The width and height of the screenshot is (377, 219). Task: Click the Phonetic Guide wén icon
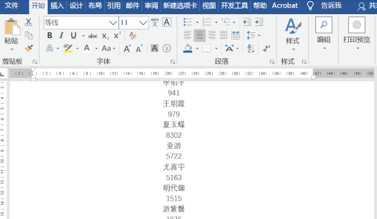coord(154,22)
